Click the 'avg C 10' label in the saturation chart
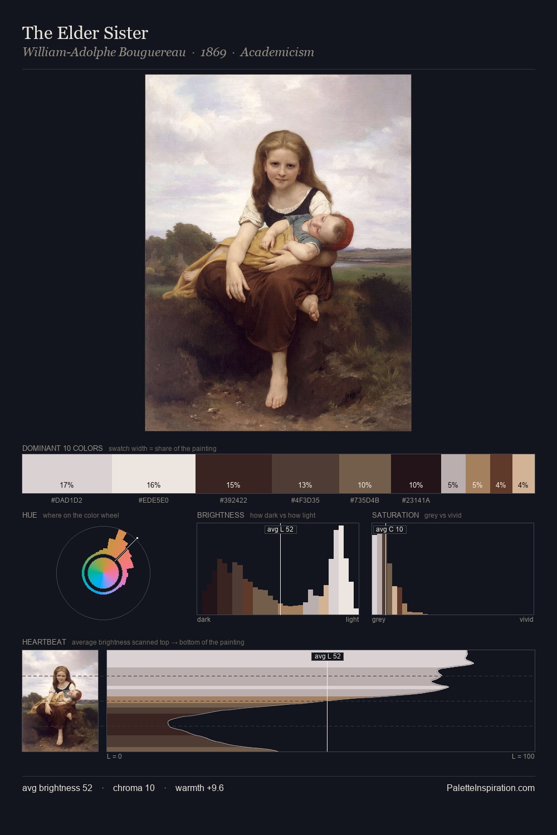This screenshot has width=557, height=835. click(x=389, y=529)
